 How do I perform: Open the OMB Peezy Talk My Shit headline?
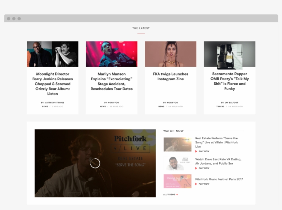[x=229, y=81]
